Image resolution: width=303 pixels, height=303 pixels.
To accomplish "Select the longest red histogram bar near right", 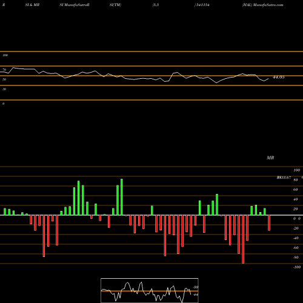I will [243, 239].
